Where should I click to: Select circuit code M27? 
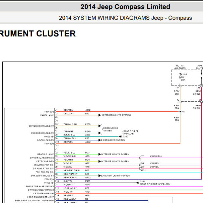click(87, 153)
